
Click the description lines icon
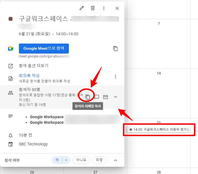[x=11, y=116]
